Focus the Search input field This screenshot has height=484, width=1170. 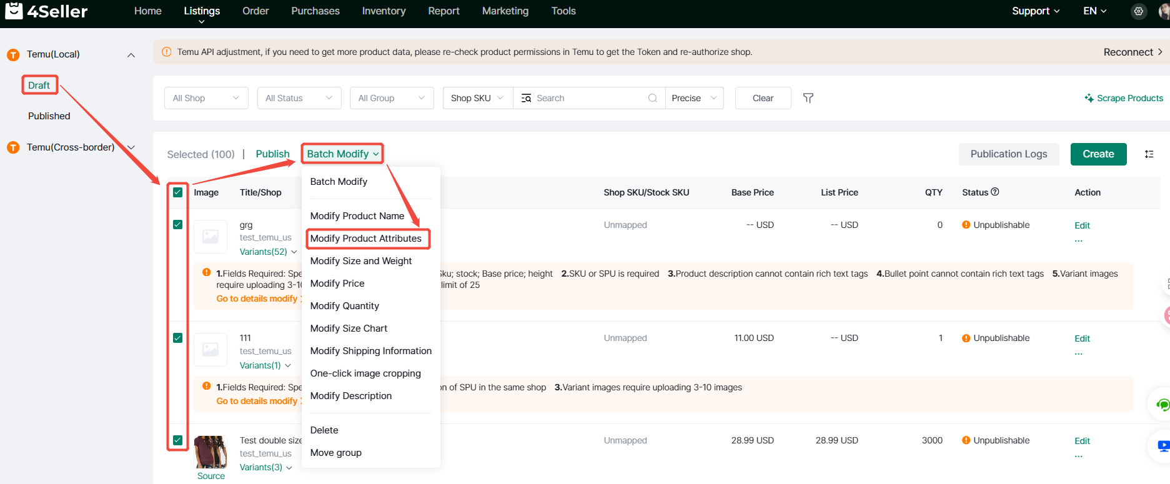pyautogui.click(x=590, y=98)
